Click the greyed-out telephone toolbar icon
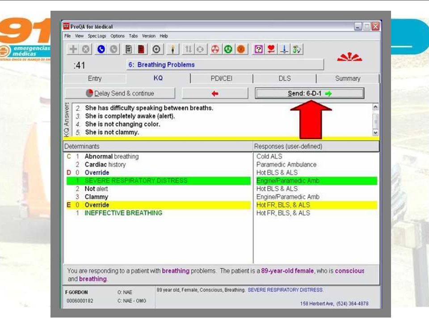Image resolution: width=429 pixels, height=322 pixels. point(114,49)
